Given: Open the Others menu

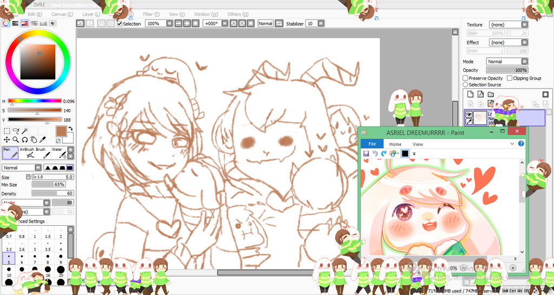Looking at the screenshot, I should tap(238, 14).
